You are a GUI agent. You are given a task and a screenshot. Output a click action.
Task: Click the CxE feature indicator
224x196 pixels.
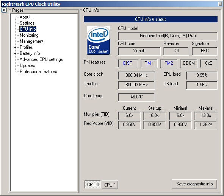point(208,64)
